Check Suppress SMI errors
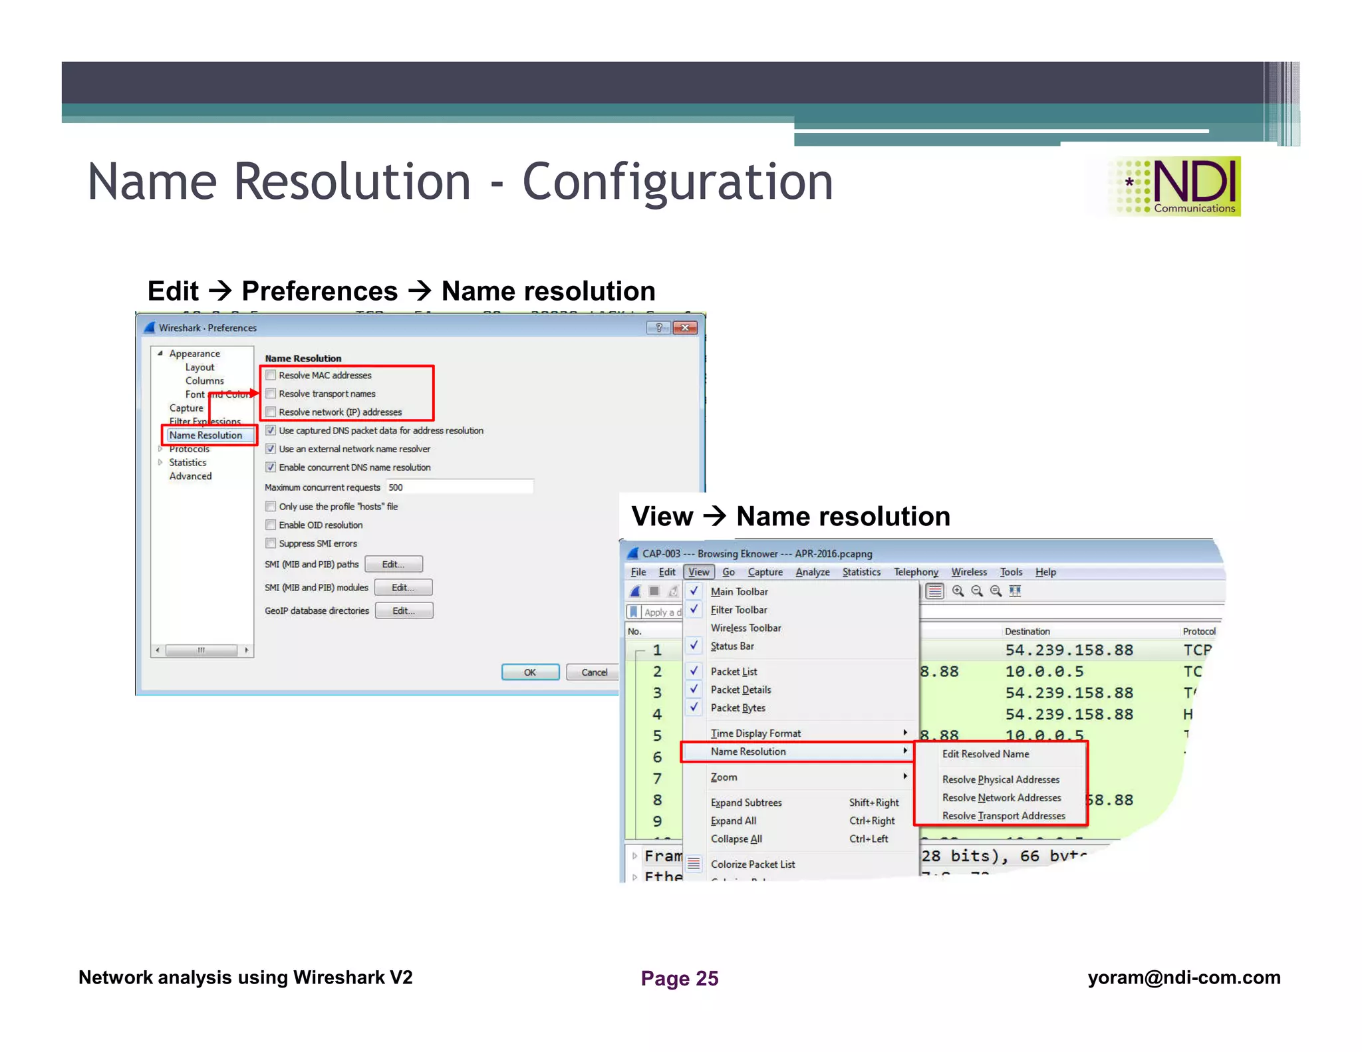This screenshot has width=1362, height=1052. pos(271,543)
